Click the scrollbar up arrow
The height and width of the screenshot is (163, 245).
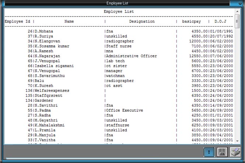237,11
